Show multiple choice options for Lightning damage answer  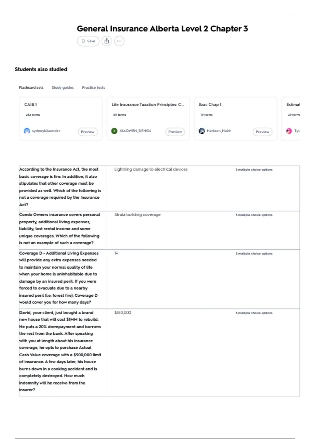[254, 170]
